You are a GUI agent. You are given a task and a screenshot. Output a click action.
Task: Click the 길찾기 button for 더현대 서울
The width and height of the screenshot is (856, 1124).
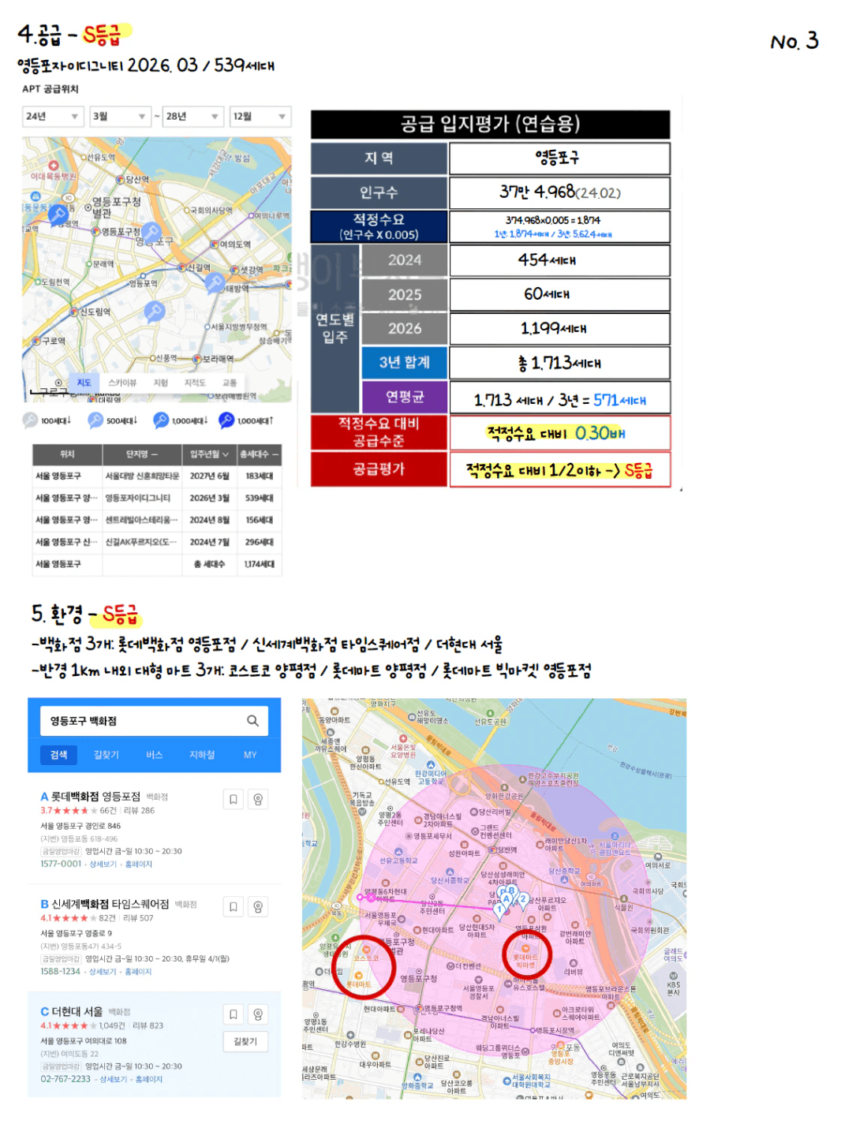point(245,1041)
